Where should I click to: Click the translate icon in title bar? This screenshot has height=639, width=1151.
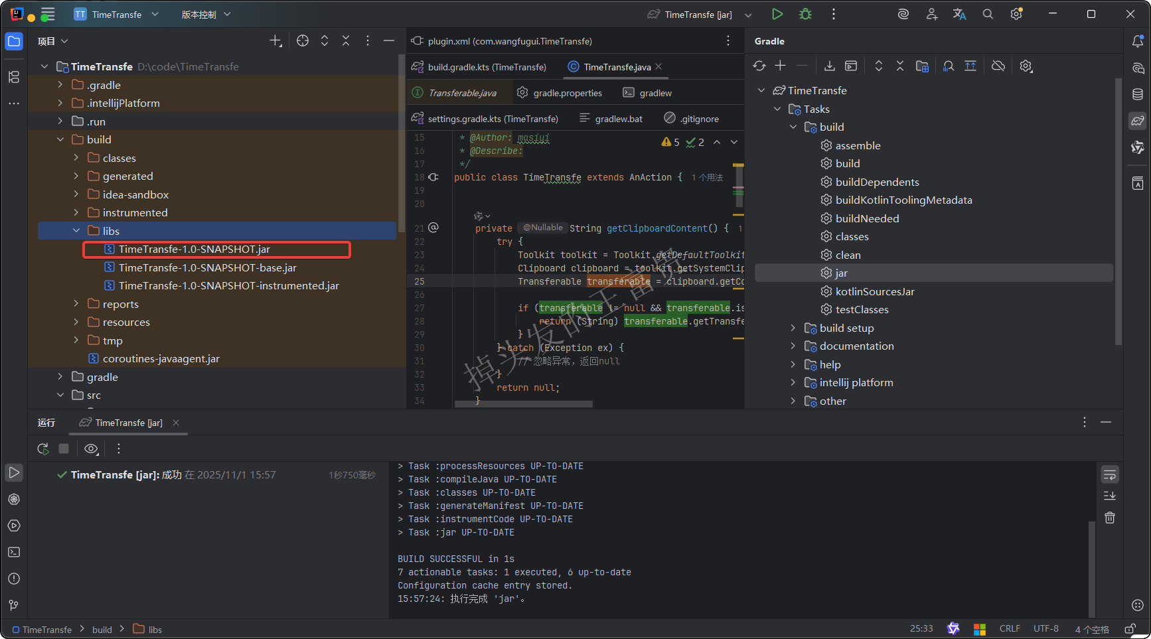pos(960,14)
